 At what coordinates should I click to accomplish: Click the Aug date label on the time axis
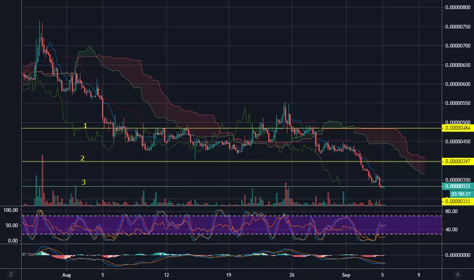coord(67,275)
